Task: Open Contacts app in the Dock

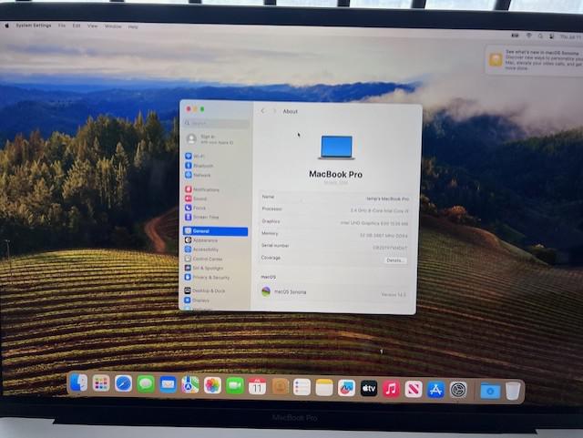Action: pyautogui.click(x=280, y=387)
